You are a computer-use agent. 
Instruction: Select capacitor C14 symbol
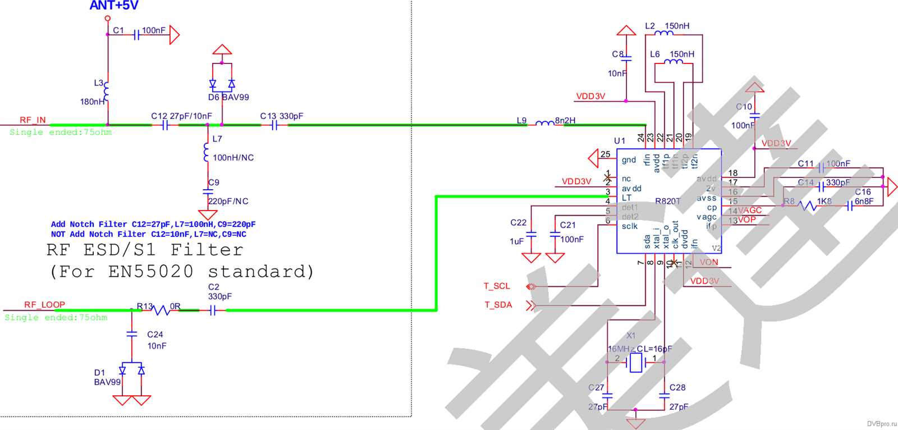pos(821,186)
